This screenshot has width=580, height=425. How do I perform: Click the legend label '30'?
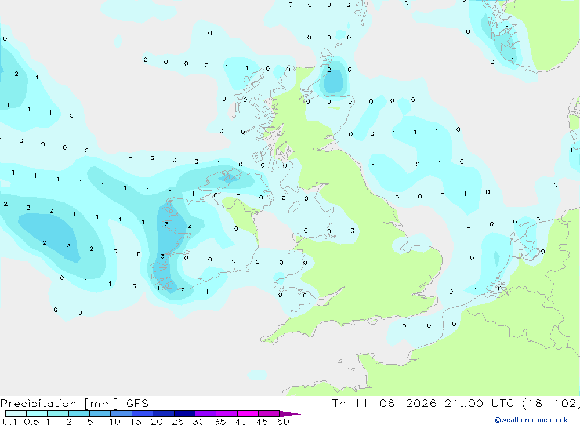click(198, 422)
